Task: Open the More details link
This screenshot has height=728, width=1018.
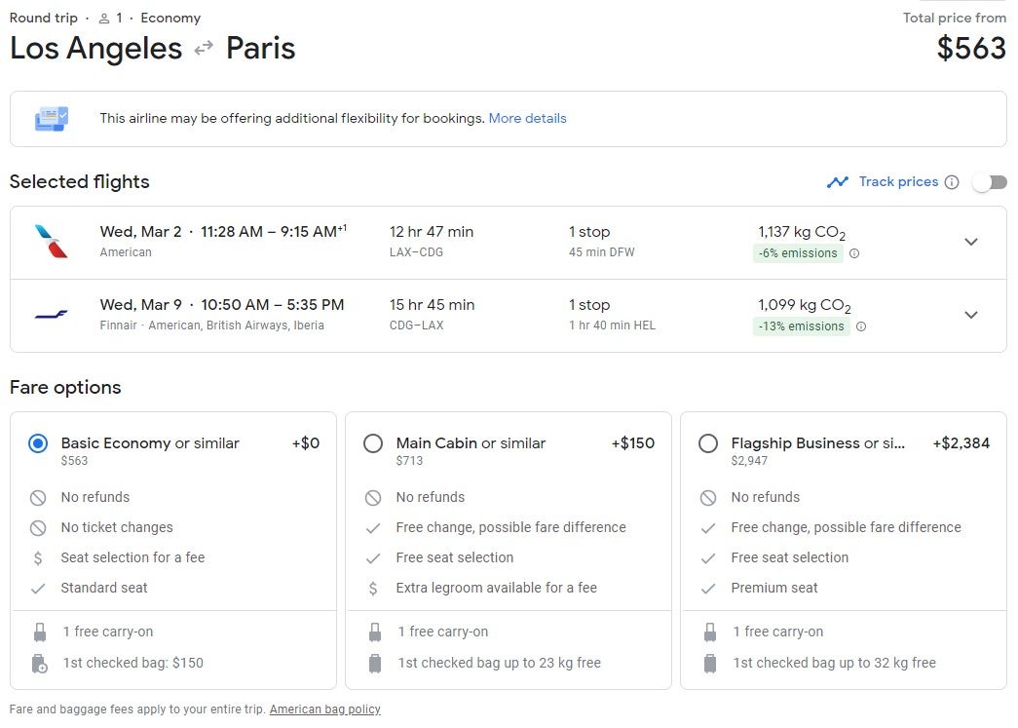Action: coord(527,118)
